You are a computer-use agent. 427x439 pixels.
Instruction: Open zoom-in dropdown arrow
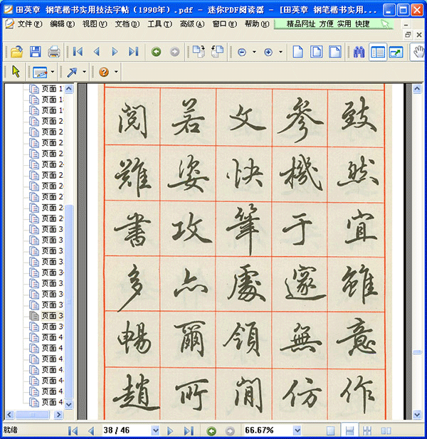pos(280,52)
